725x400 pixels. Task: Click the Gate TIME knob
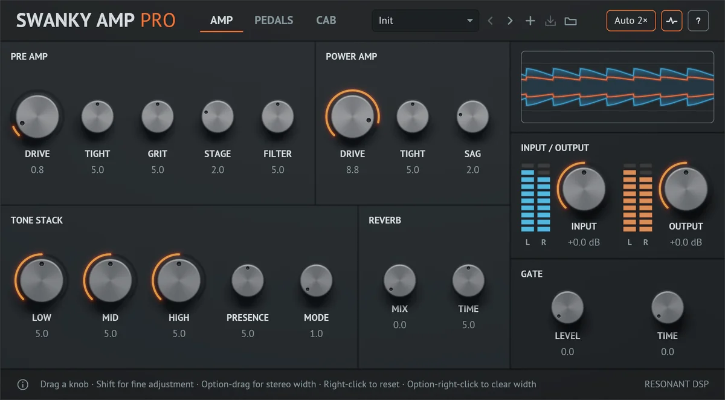[668, 307]
